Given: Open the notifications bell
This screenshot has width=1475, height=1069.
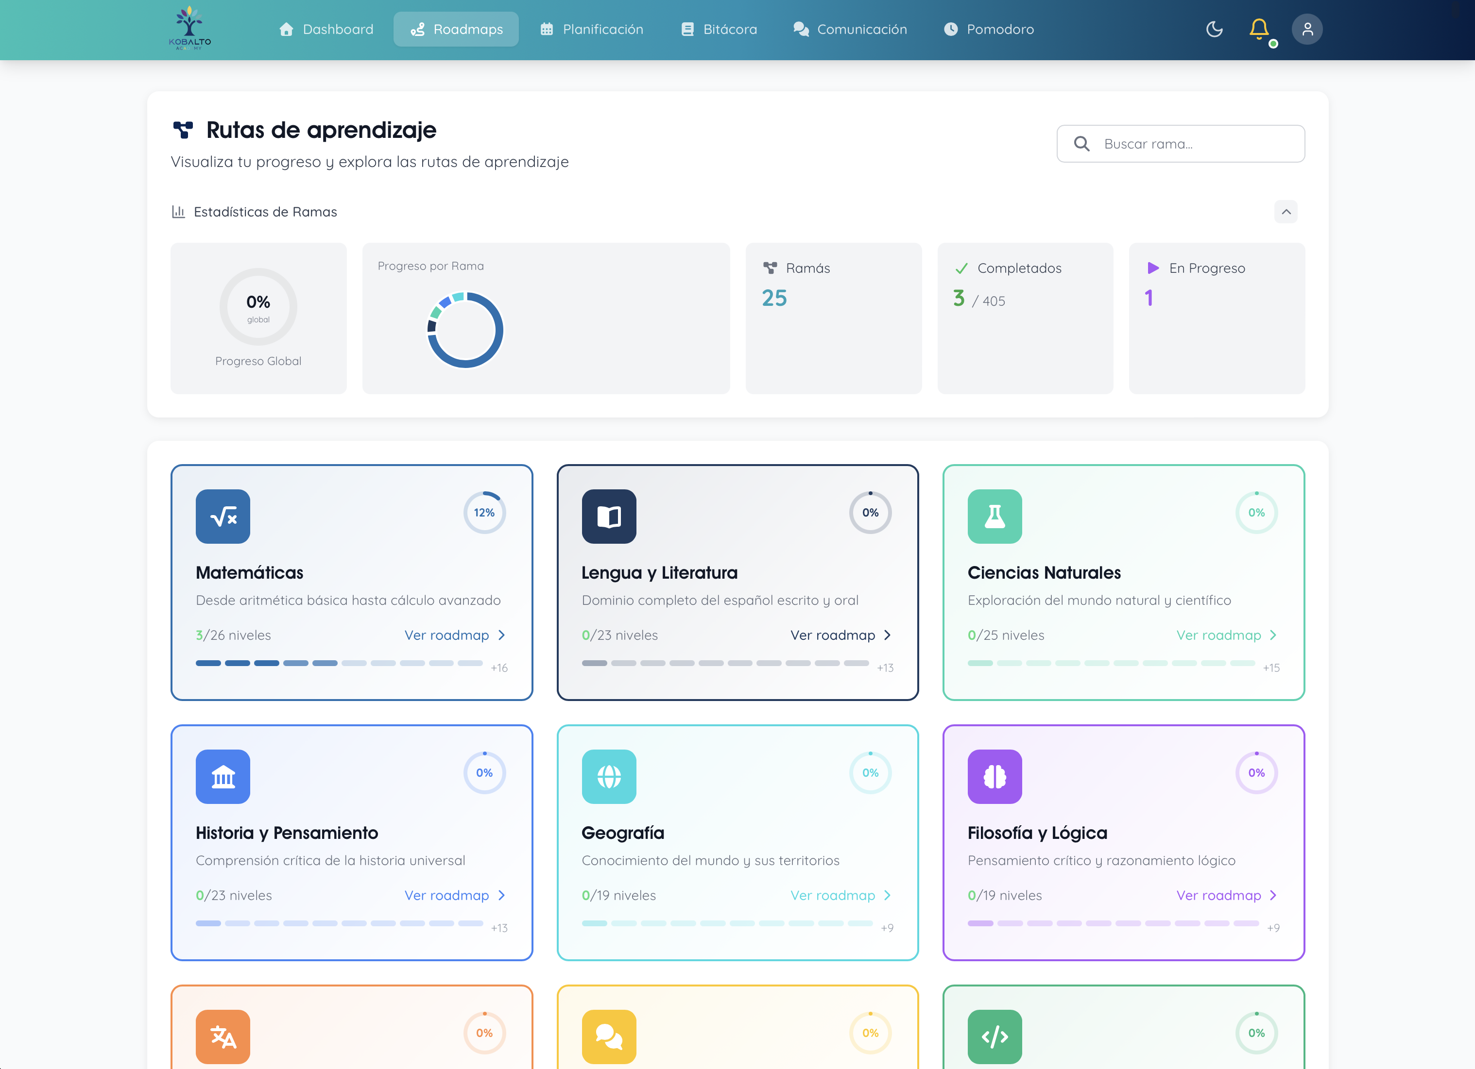Looking at the screenshot, I should coord(1258,29).
